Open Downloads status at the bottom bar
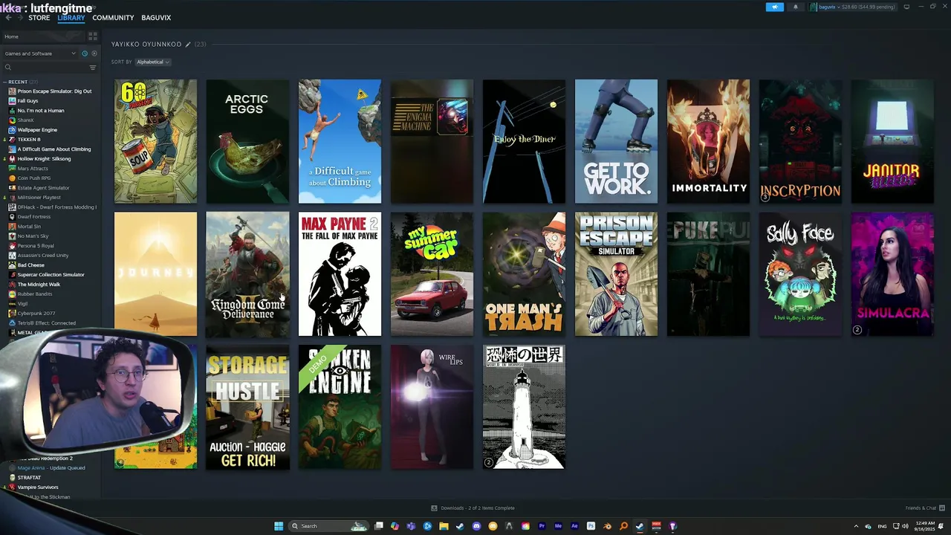The width and height of the screenshot is (951, 535). [473, 508]
